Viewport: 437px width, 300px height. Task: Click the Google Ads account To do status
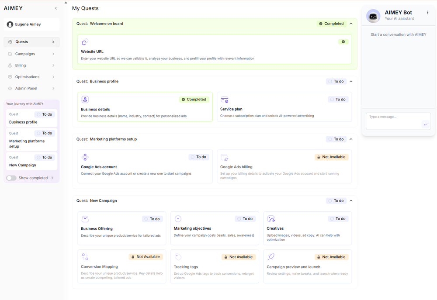coord(198,157)
